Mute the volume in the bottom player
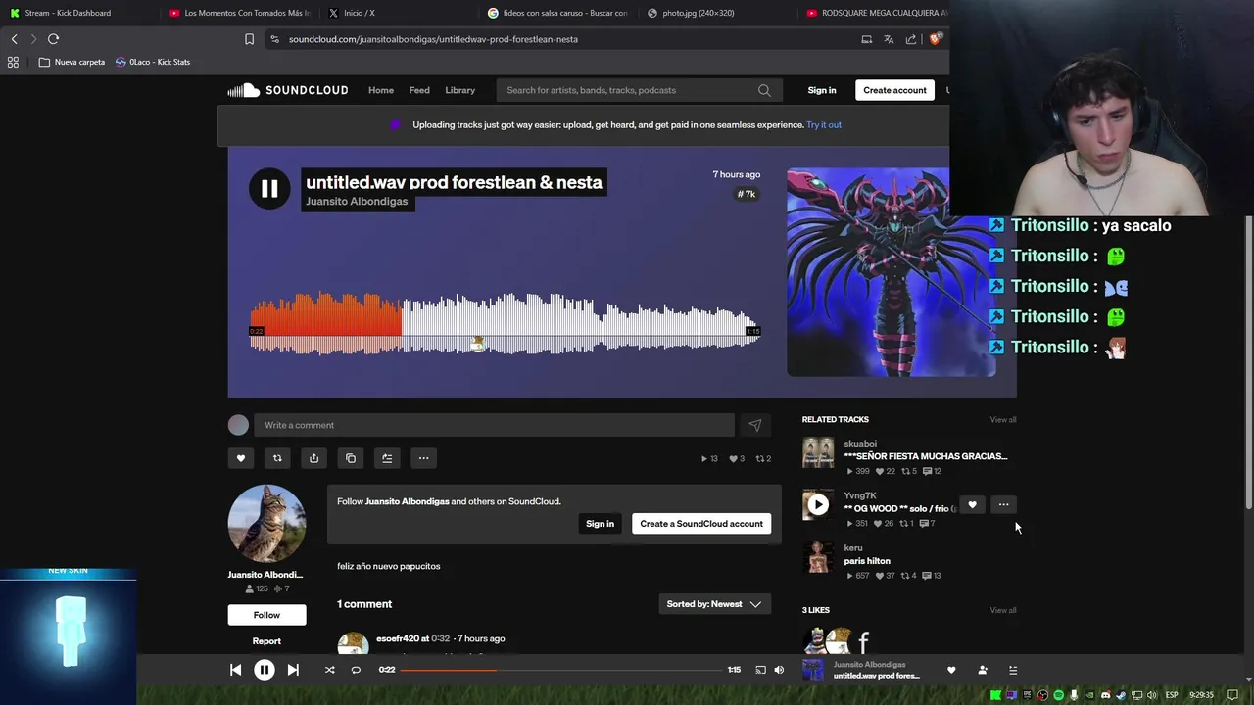Image resolution: width=1254 pixels, height=705 pixels. click(x=779, y=670)
